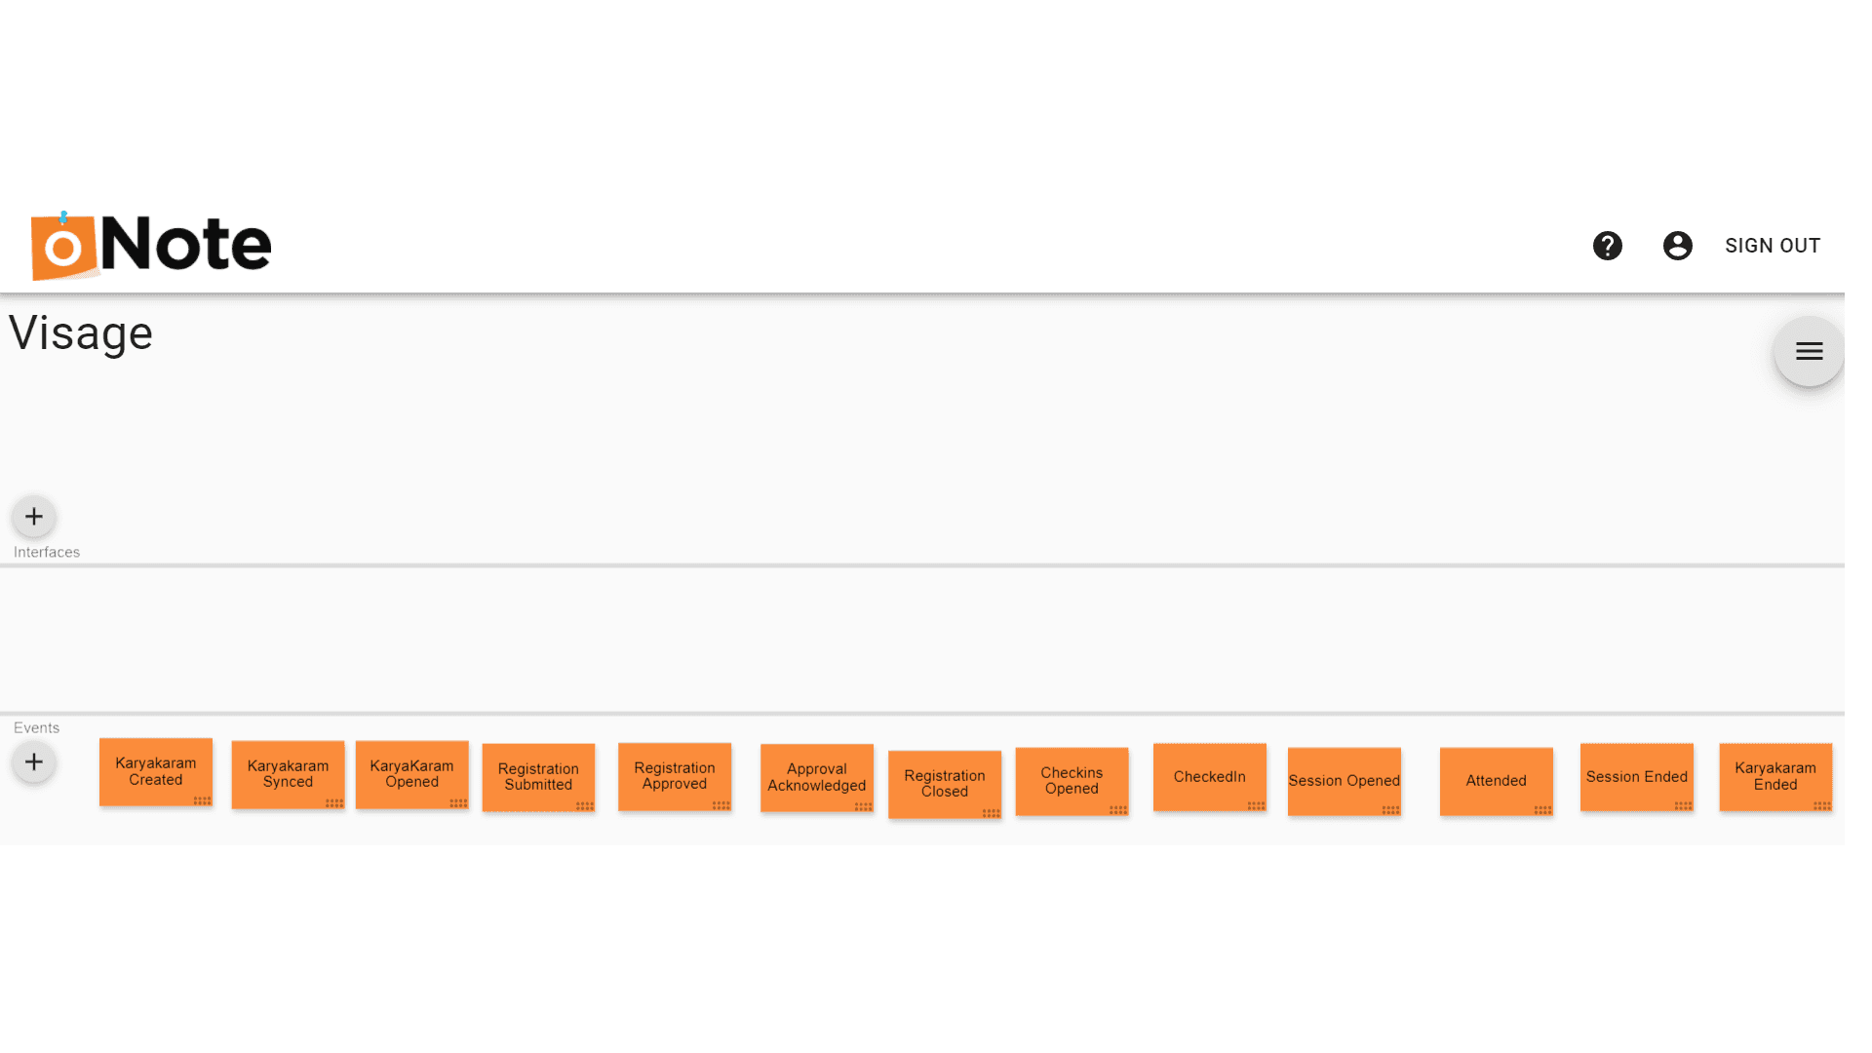Access the user account icon
The height and width of the screenshot is (1053, 1872).
tap(1677, 245)
